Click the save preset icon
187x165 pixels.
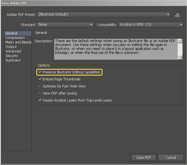(x=177, y=15)
